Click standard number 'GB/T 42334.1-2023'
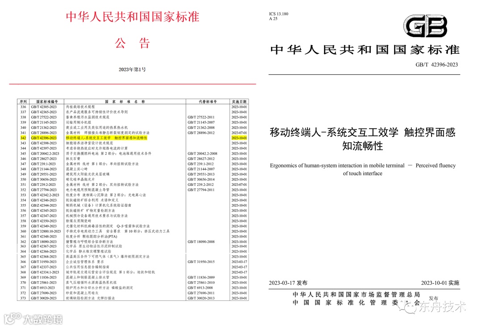Screen dimensions: 482x328 (x=45, y=272)
